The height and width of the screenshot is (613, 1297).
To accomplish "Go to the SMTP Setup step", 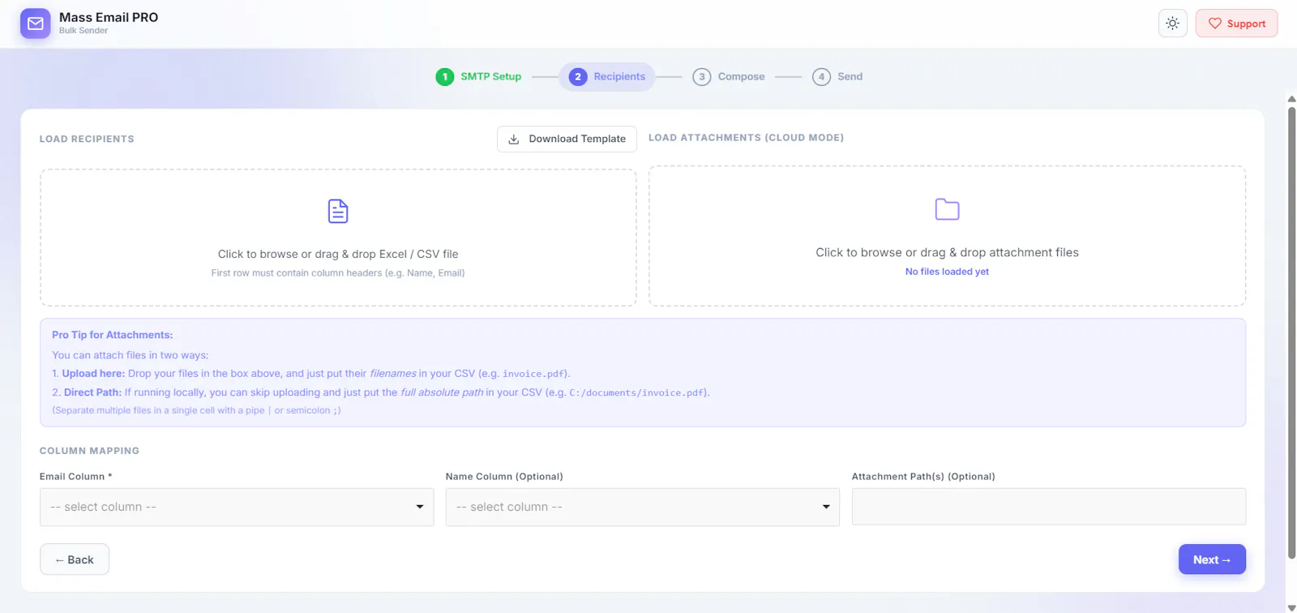I will point(478,76).
